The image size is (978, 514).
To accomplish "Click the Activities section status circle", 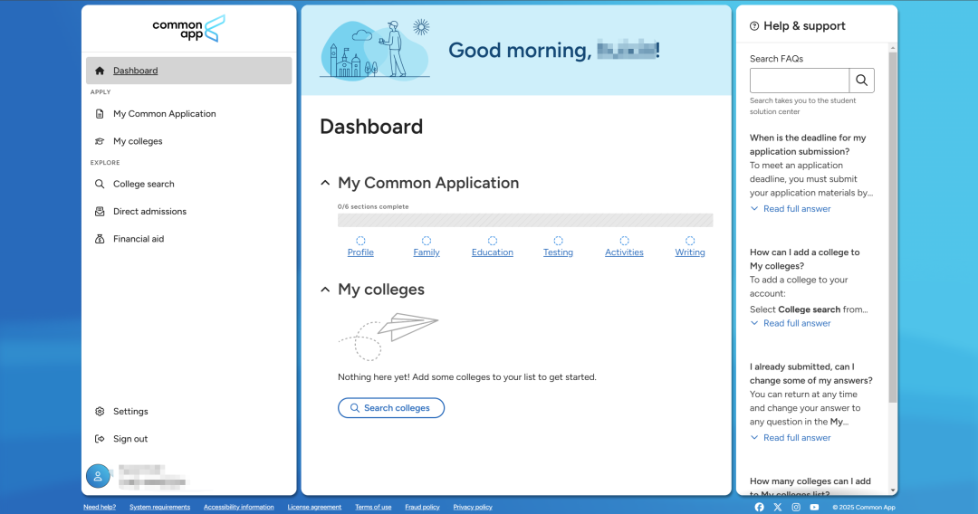I will 624,241.
